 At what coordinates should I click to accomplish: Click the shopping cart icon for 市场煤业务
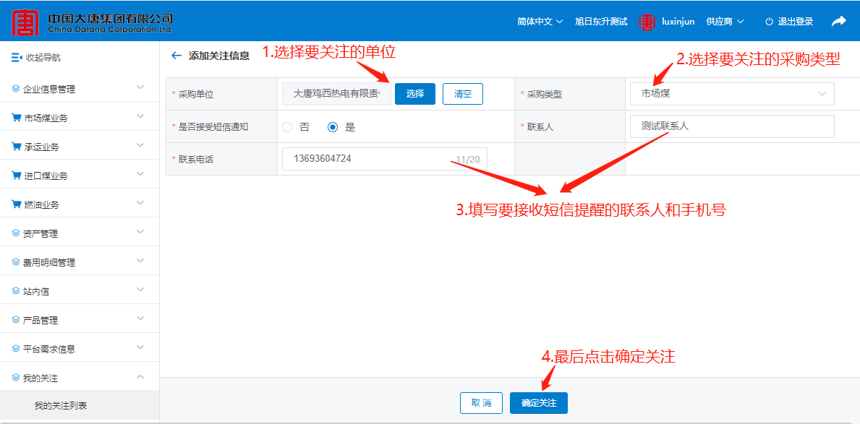tap(16, 118)
